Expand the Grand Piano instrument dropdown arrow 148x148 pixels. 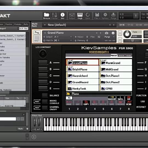(45, 33)
